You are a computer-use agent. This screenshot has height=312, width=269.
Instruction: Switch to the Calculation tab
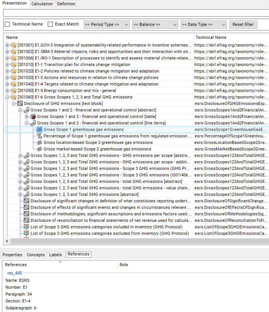(42, 4)
